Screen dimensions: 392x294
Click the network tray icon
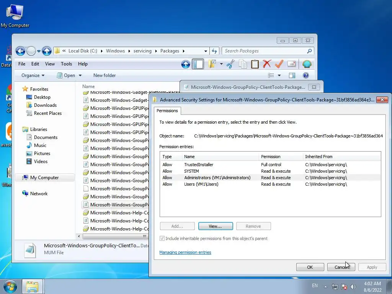pyautogui.click(x=335, y=287)
